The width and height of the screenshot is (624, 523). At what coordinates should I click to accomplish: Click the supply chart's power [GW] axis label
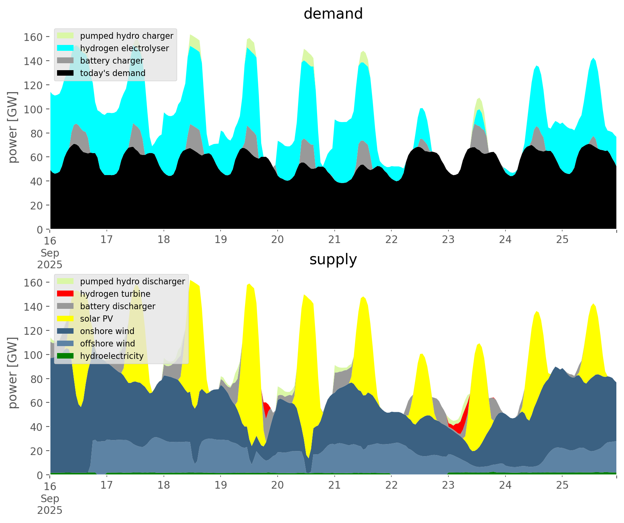point(13,373)
